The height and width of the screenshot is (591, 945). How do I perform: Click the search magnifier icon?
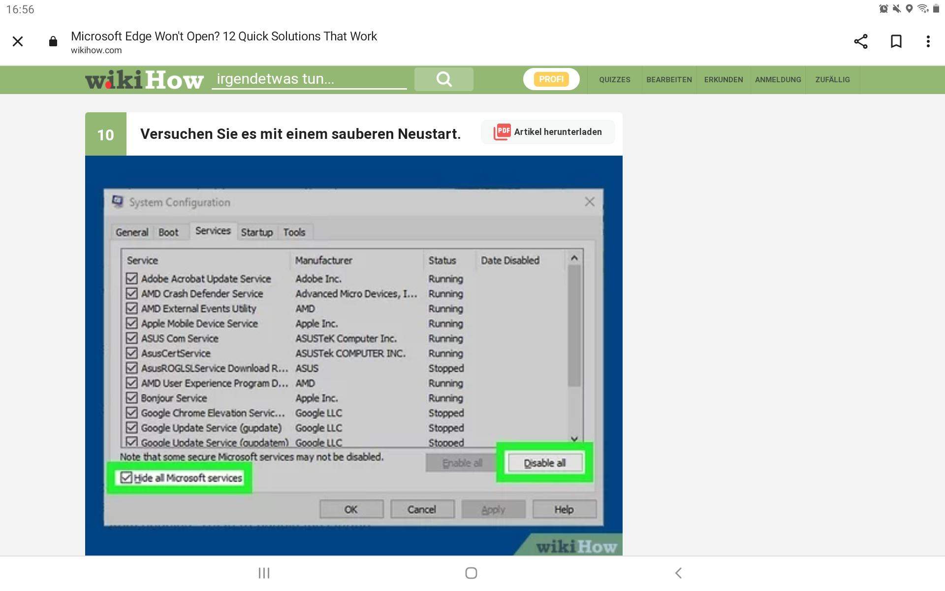click(x=443, y=79)
